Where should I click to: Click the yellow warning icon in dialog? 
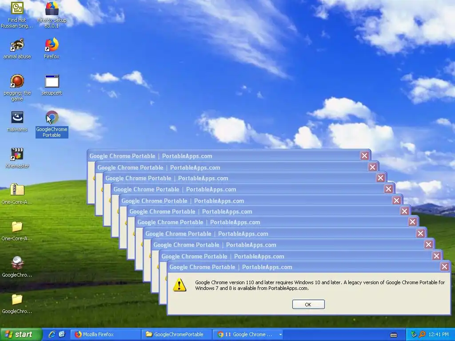[x=180, y=285]
